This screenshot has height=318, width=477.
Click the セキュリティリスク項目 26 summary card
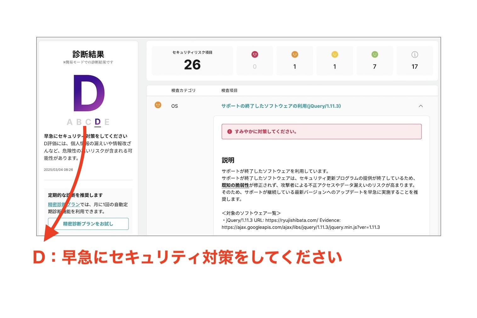pyautogui.click(x=192, y=61)
